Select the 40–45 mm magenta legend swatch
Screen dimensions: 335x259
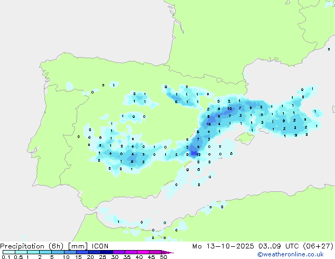(x=143, y=252)
